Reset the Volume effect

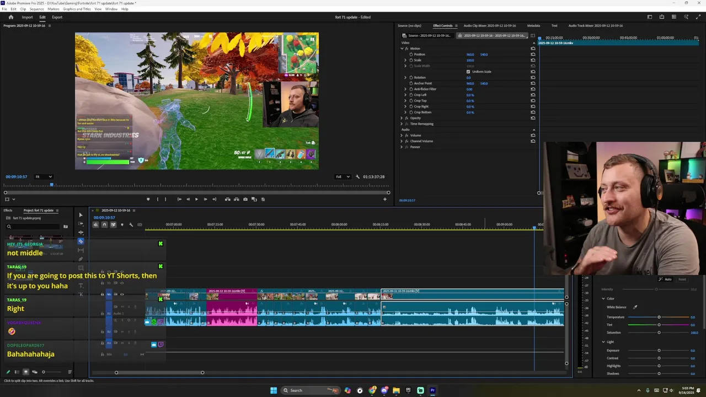tap(533, 135)
